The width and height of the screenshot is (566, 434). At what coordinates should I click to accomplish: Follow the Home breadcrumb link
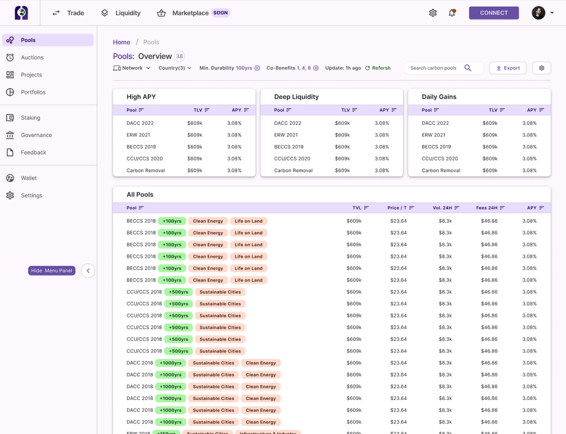pyautogui.click(x=121, y=42)
